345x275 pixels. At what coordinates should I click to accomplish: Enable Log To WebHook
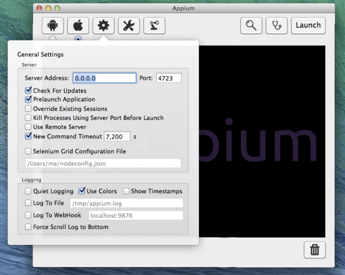28,215
